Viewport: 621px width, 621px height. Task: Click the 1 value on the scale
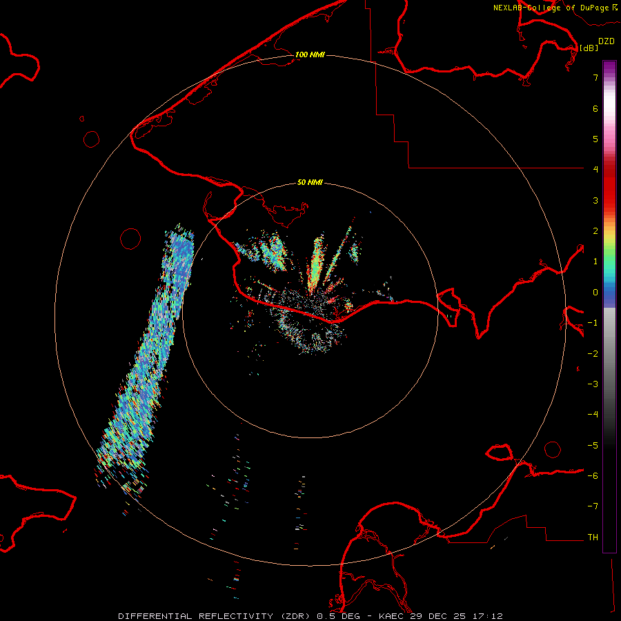595,262
